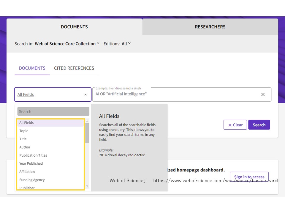Focus the field list Search box
The height and width of the screenshot is (214, 285).
[x=53, y=111]
